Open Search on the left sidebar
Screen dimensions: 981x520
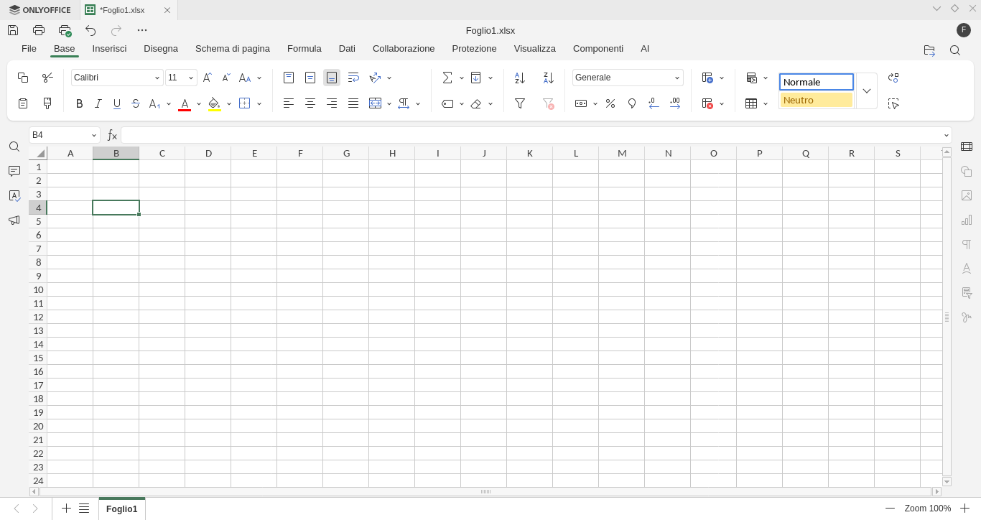pyautogui.click(x=14, y=146)
